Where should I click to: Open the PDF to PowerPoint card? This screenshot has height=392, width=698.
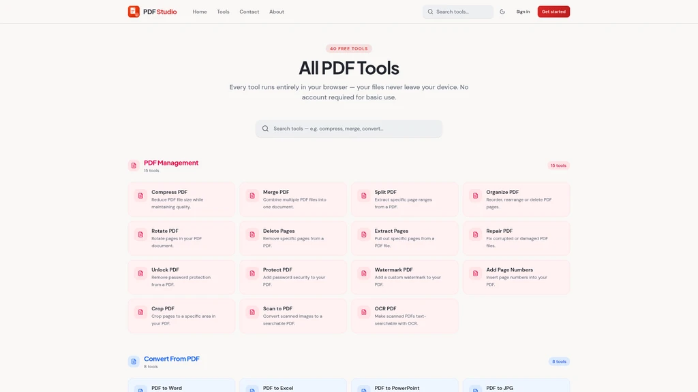point(405,385)
